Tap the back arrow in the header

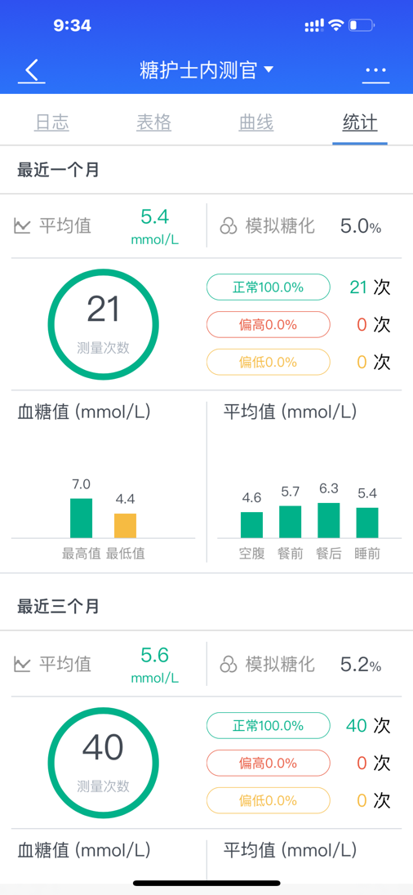coord(31,71)
